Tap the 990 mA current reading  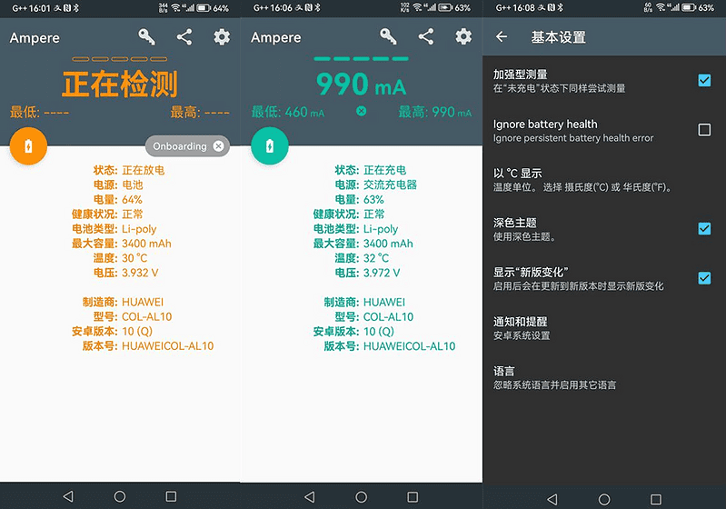(x=361, y=85)
